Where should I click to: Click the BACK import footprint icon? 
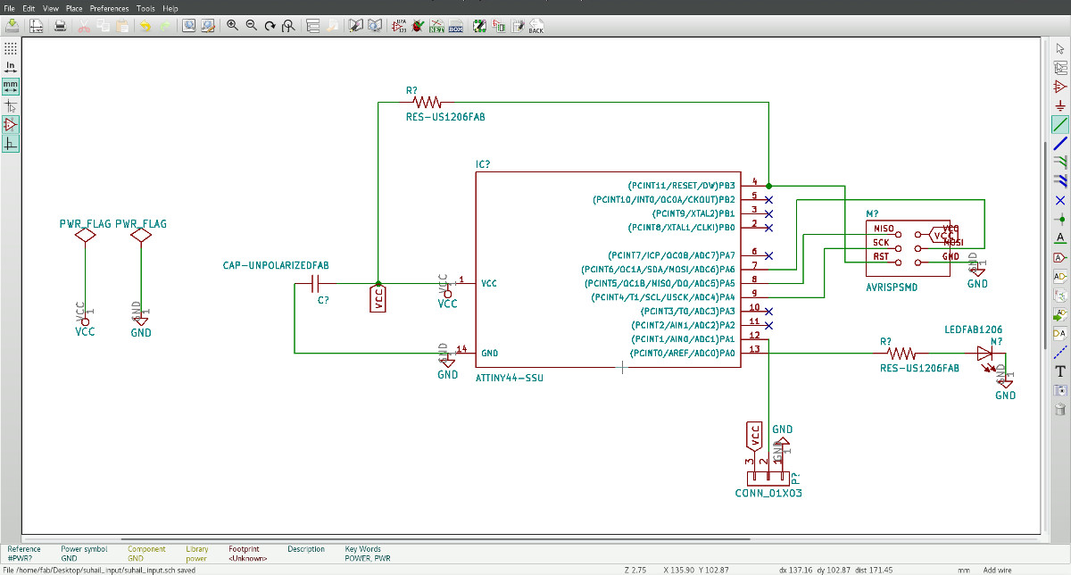(x=536, y=26)
